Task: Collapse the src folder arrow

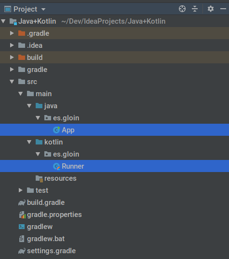Action: [x=12, y=82]
